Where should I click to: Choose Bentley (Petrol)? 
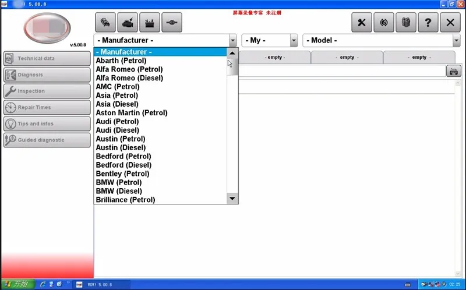click(x=161, y=174)
